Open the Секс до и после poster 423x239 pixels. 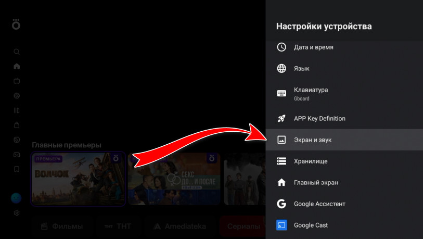pos(173,179)
